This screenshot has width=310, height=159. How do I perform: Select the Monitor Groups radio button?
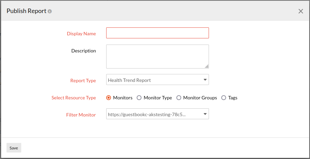pos(179,98)
